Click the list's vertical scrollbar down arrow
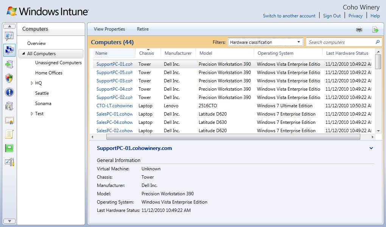The height and width of the screenshot is (227, 386). point(378,131)
